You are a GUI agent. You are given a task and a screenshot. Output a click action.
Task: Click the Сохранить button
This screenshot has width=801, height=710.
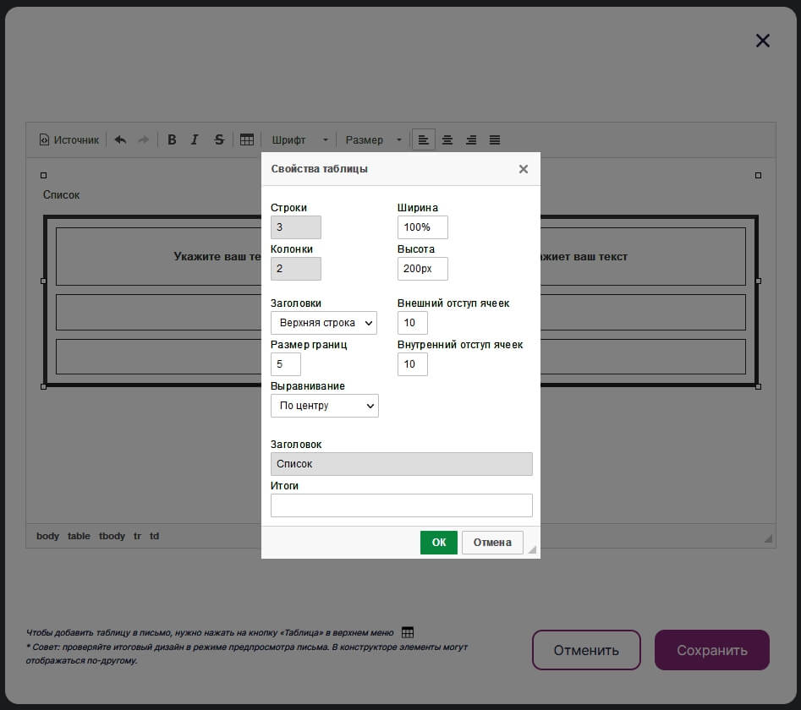[712, 650]
